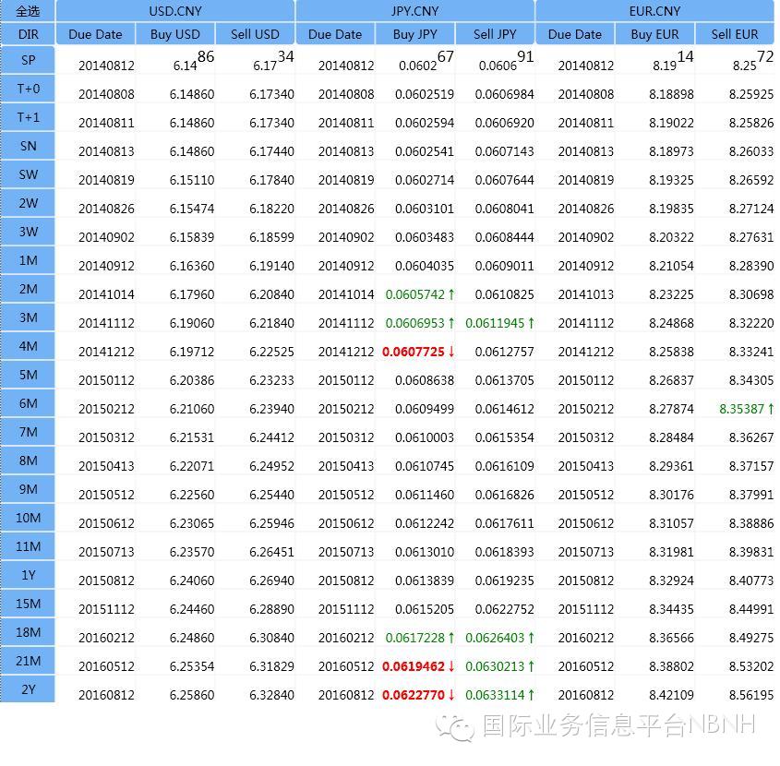This screenshot has height=766, width=780.
Task: Pick the 1M tenor button
Action: coord(28,260)
